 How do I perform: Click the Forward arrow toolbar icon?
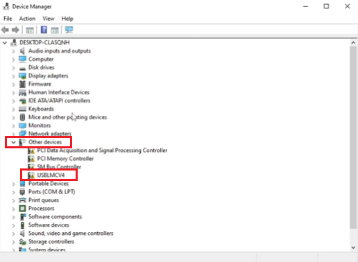coord(15,30)
